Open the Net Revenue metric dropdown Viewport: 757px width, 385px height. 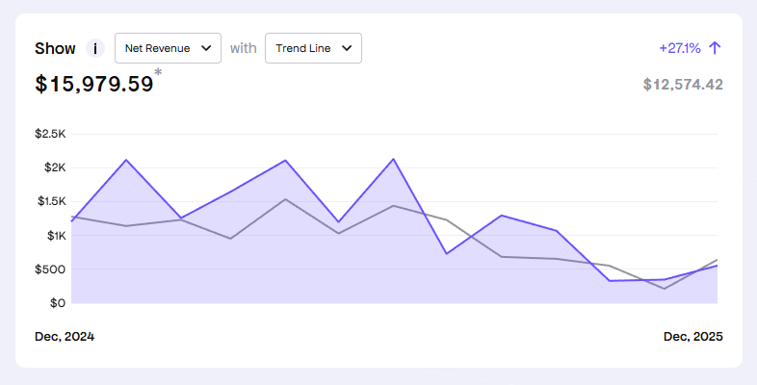tap(168, 48)
